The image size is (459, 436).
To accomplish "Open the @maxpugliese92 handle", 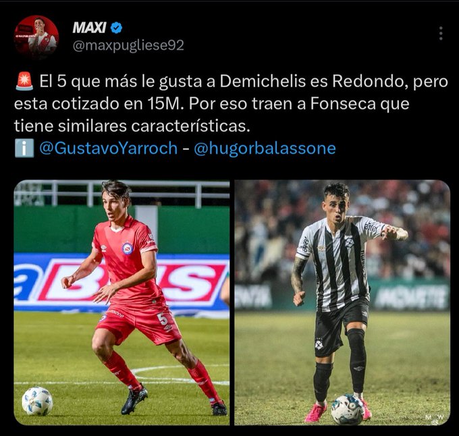I will click(128, 46).
